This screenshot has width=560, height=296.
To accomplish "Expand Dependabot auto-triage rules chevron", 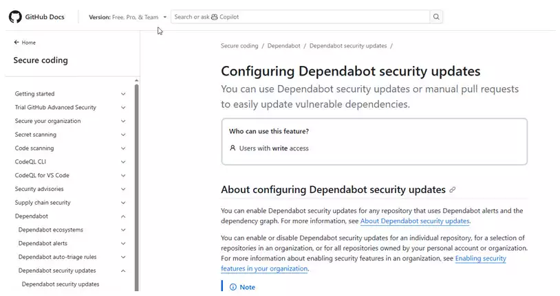I will tap(123, 257).
